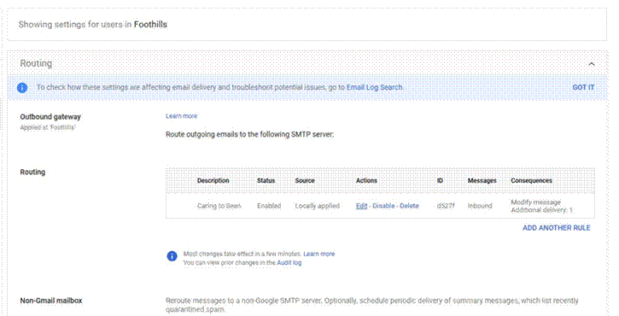This screenshot has height=316, width=619.
Task: Collapse the Routing section chevron
Action: pos(591,64)
